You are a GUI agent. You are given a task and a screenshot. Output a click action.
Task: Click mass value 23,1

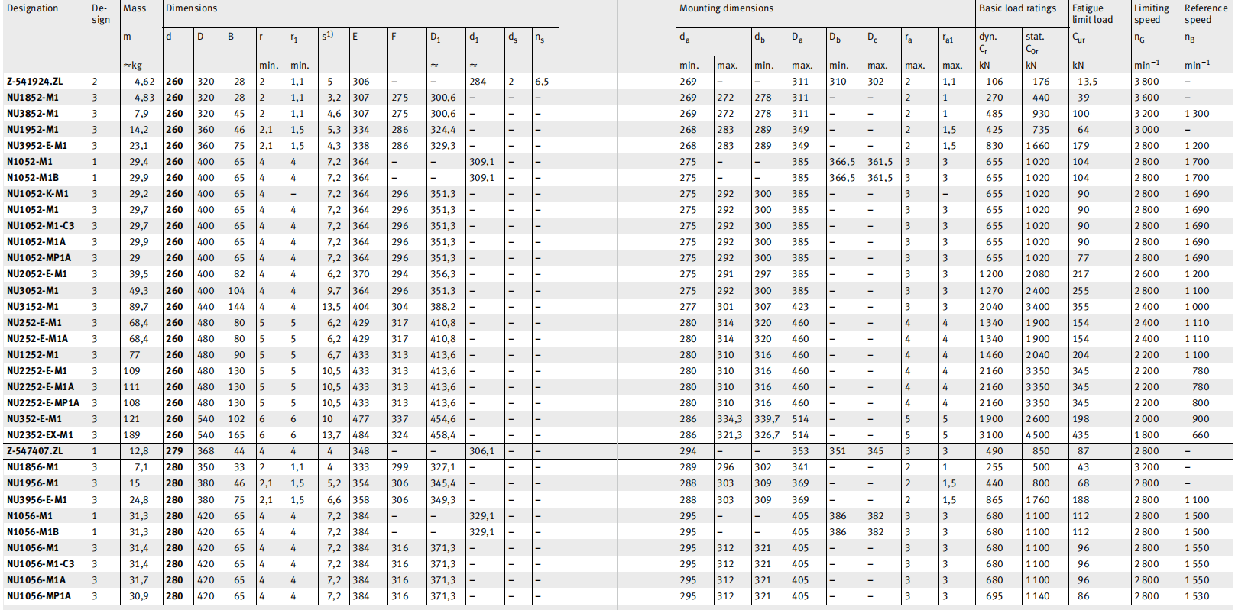pyautogui.click(x=139, y=146)
